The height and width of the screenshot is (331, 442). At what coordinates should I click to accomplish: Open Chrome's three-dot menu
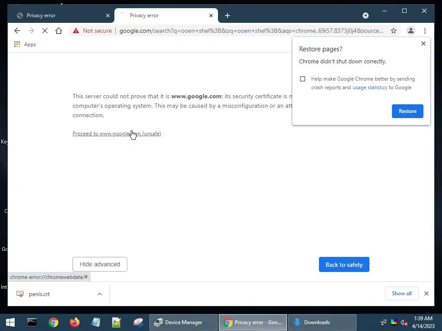coord(425,31)
